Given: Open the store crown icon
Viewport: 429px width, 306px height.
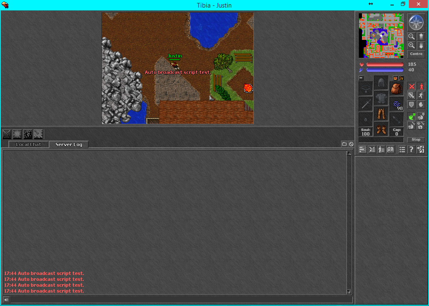Looking at the screenshot, I should 395,78.
